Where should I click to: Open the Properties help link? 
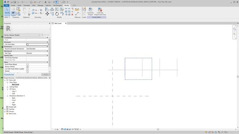click(x=9, y=74)
